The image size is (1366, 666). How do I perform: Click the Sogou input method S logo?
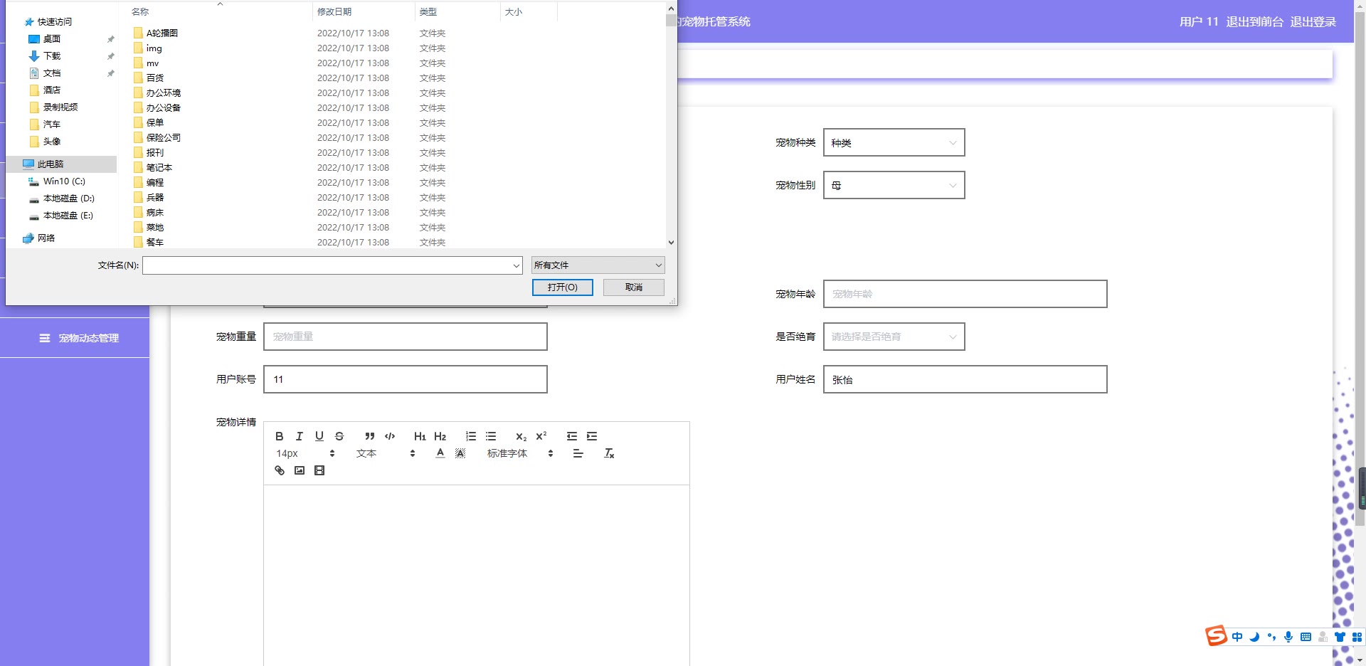pyautogui.click(x=1216, y=635)
